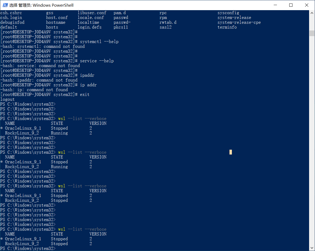
Task: Click the last PowerShell prompt line
Action: 28,248
